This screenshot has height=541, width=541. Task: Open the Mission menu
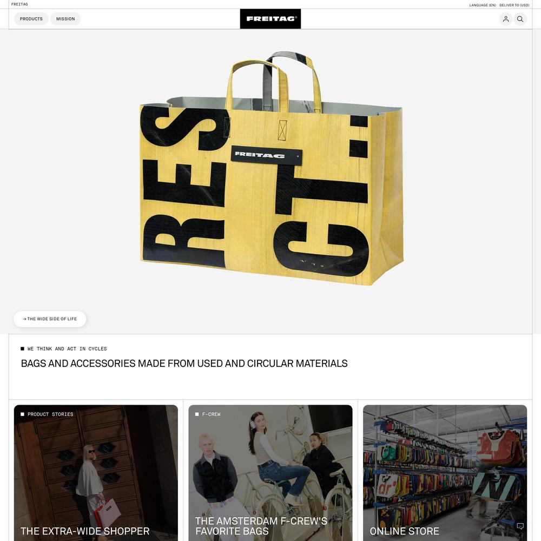(65, 19)
